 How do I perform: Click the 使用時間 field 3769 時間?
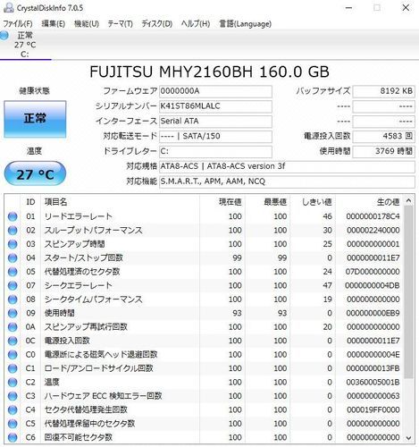point(383,151)
